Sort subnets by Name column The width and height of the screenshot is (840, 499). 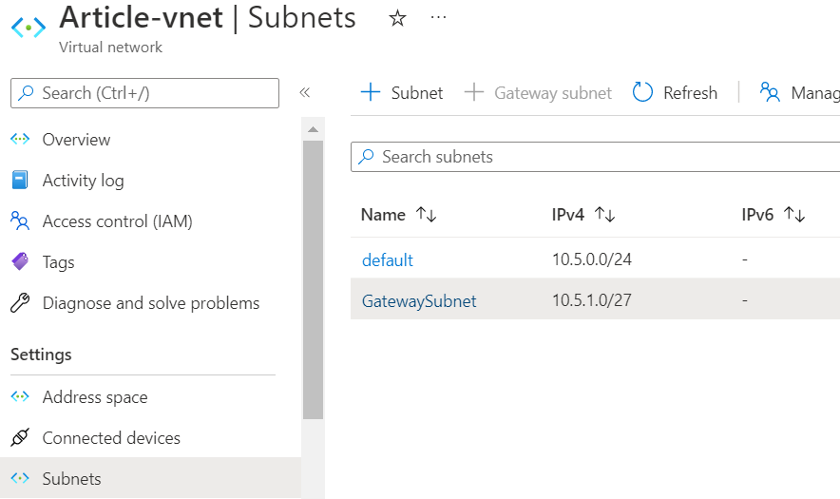427,216
